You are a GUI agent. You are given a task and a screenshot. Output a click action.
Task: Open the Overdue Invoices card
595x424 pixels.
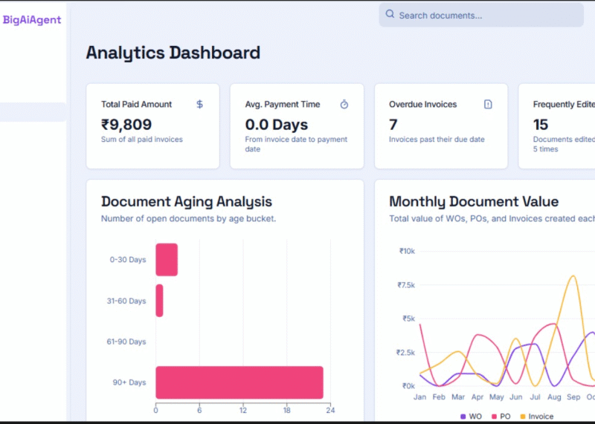tap(440, 126)
